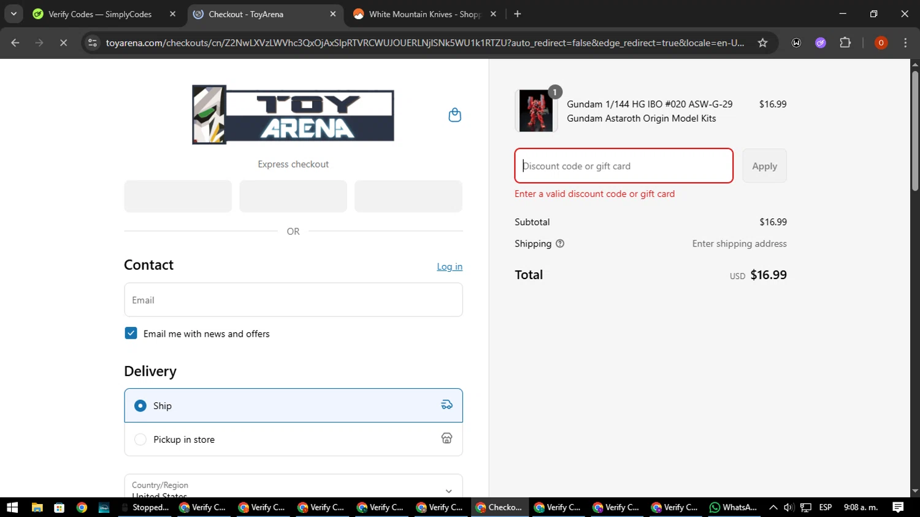Click the middle express checkout placeholder button
Screen dimensions: 920x517
293,196
